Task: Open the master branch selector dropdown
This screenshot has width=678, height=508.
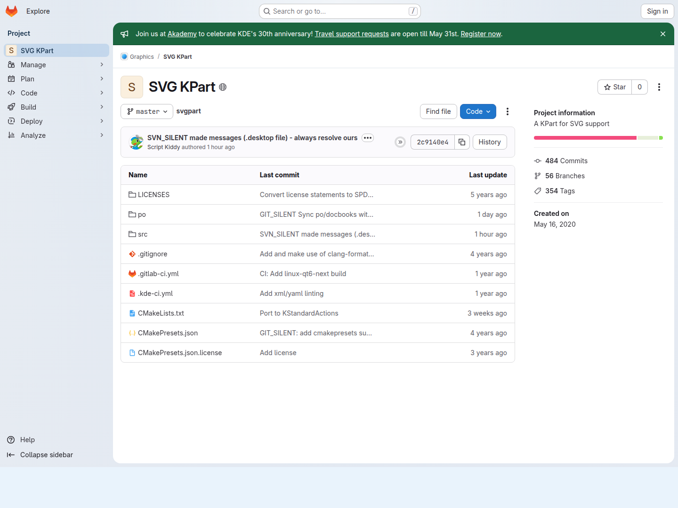Action: (147, 111)
